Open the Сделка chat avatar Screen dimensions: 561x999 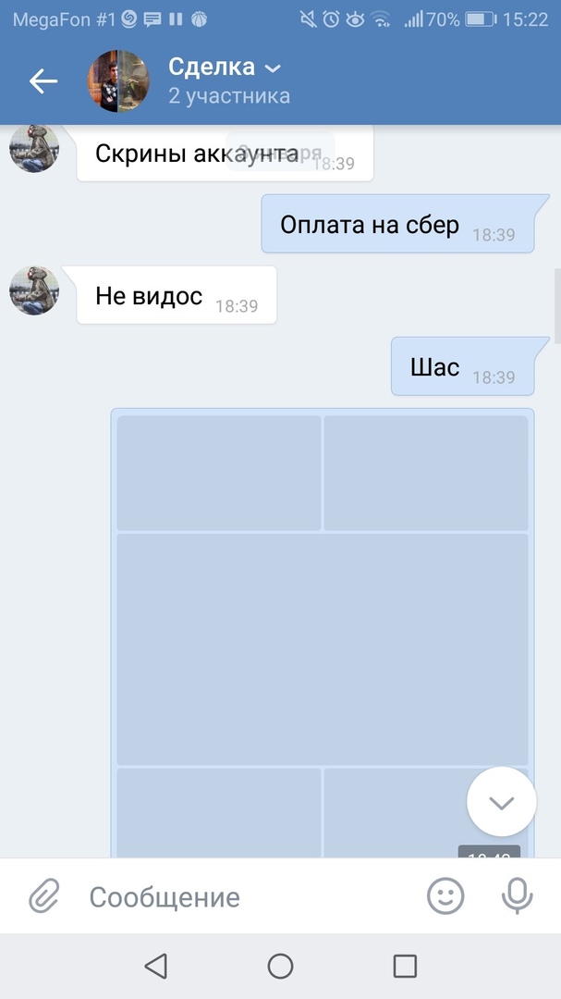coord(118,80)
